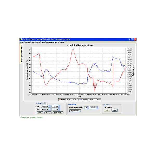
Task: Click Export to CSV button
Action: (75, 111)
